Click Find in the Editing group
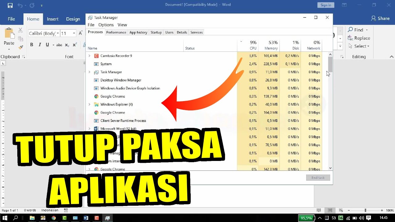The image size is (395, 222). click(x=355, y=30)
